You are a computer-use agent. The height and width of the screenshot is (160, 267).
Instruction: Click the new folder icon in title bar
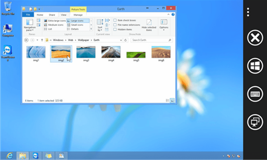[x=35, y=9]
